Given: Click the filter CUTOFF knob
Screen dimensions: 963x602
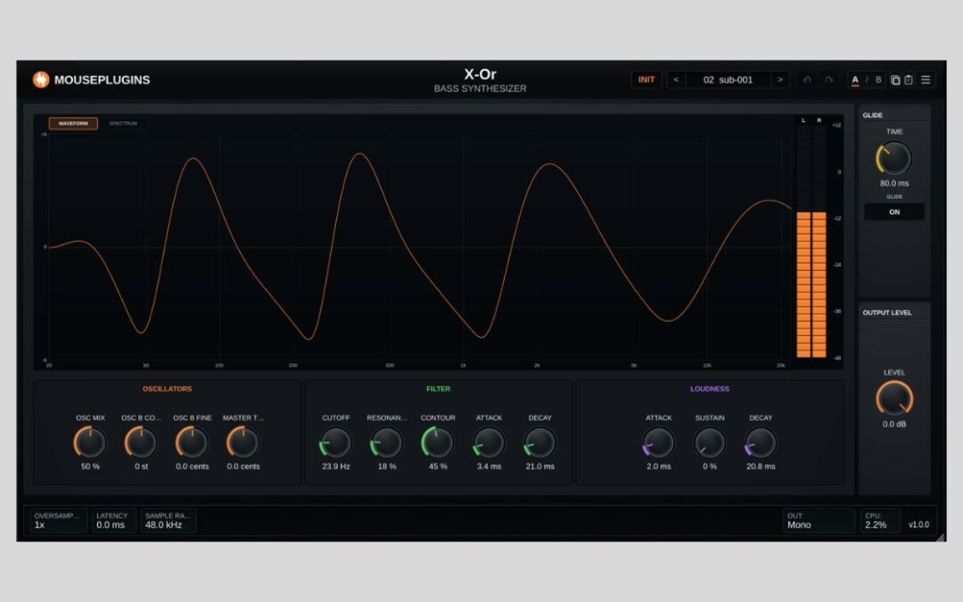Looking at the screenshot, I should (x=336, y=442).
